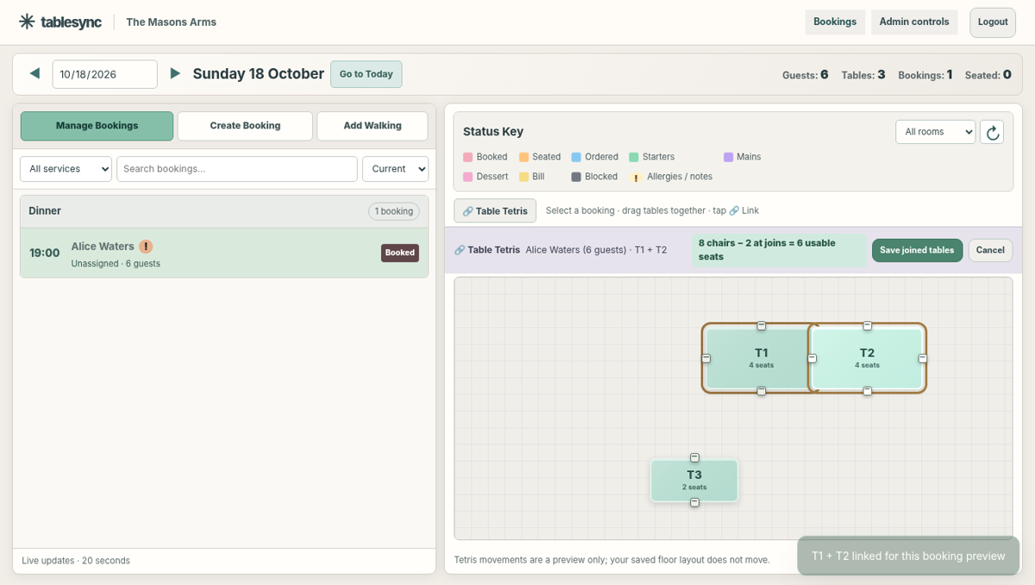Click chair marker below table T3

pyautogui.click(x=694, y=502)
